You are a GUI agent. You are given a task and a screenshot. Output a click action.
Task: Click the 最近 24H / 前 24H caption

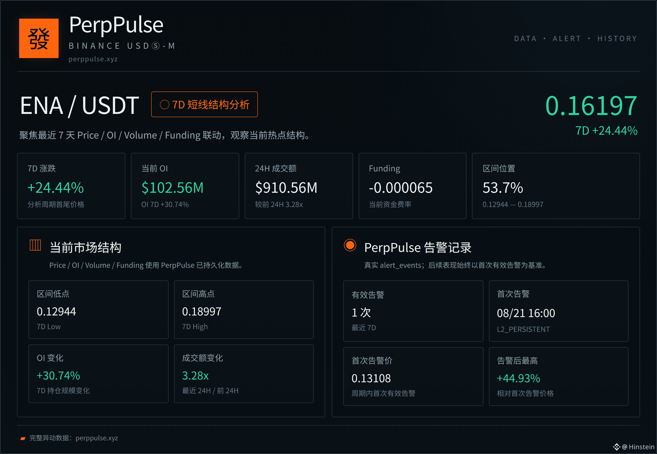click(x=210, y=390)
